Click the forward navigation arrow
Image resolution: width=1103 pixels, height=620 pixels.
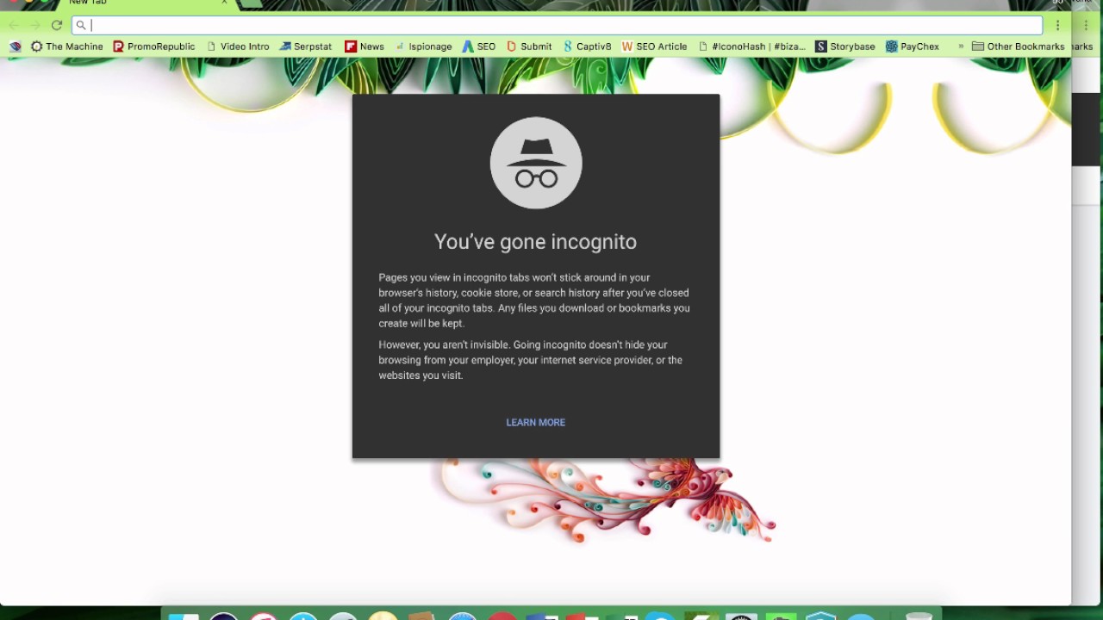pyautogui.click(x=35, y=25)
